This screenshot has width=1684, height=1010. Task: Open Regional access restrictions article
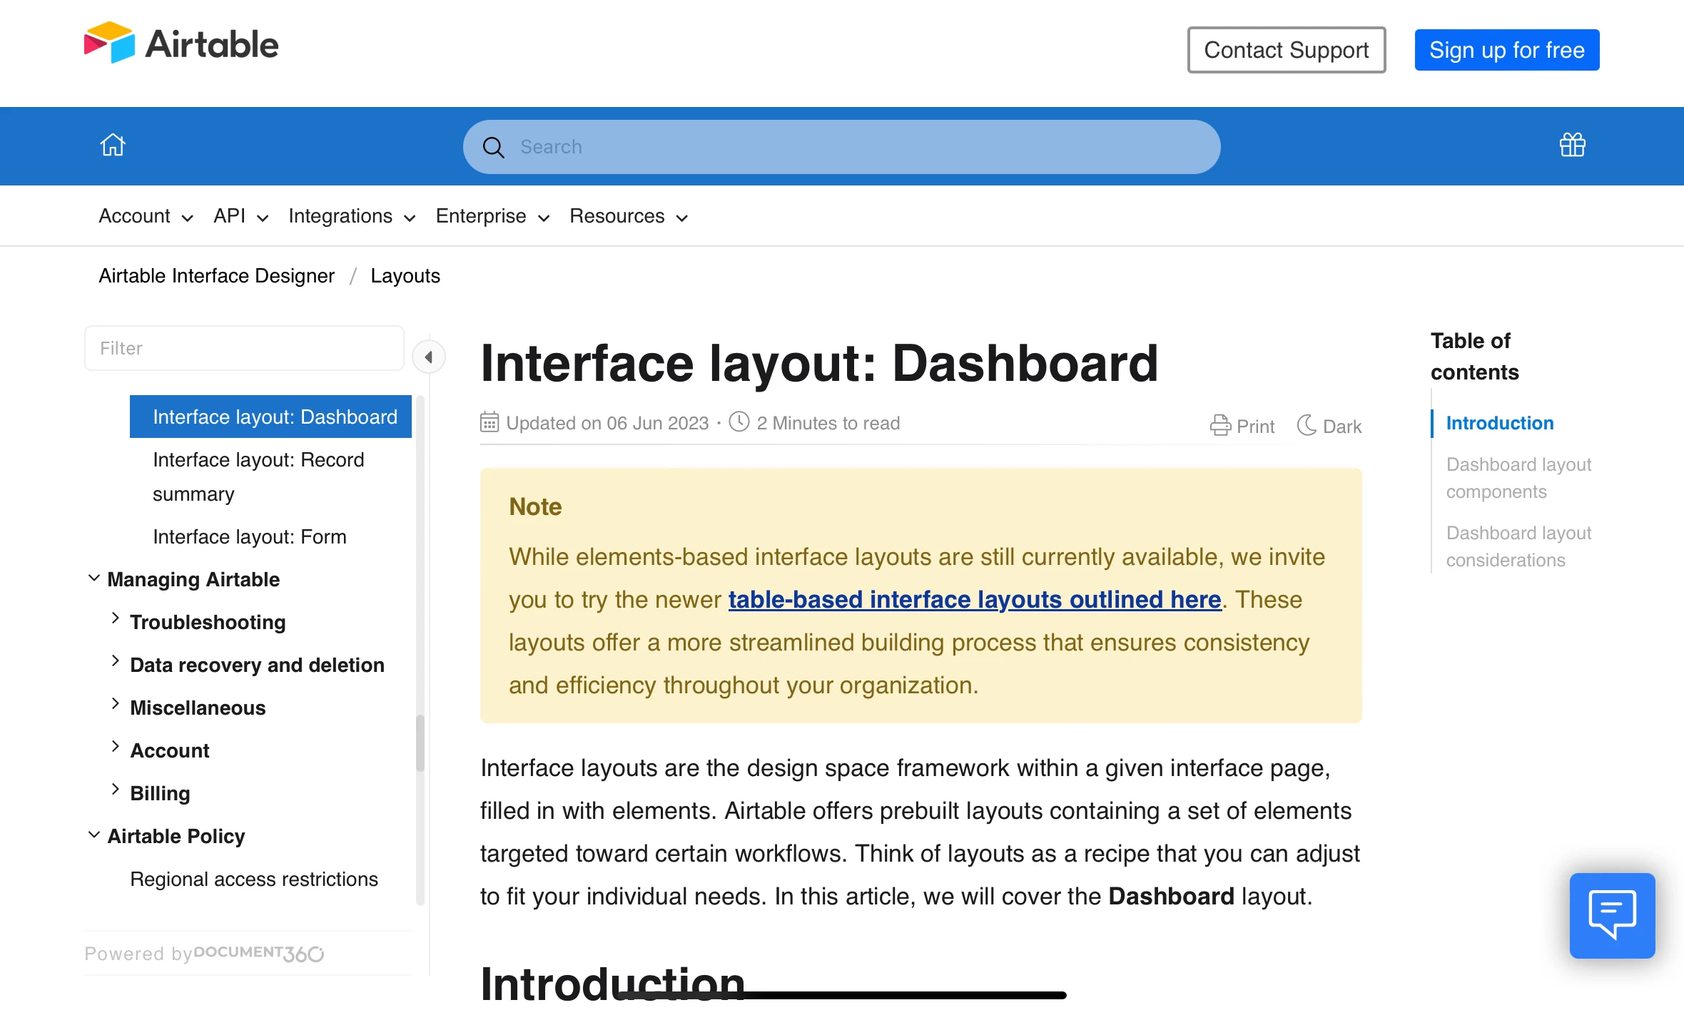click(x=254, y=879)
